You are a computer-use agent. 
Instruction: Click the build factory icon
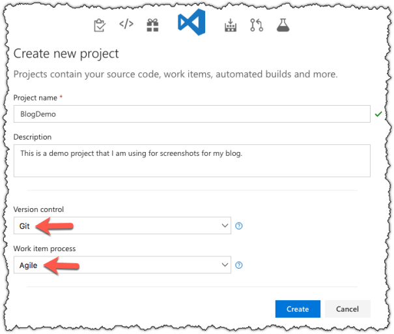231,25
